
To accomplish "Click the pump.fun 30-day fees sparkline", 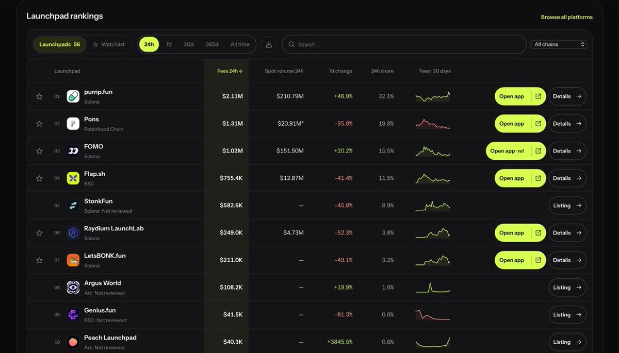I will [x=433, y=96].
